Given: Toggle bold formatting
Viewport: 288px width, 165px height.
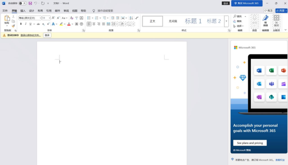Looking at the screenshot, I should pyautogui.click(x=21, y=24).
